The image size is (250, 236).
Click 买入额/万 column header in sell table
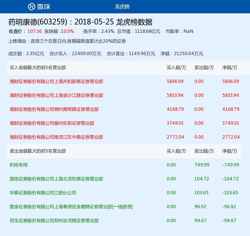pyautogui.click(x=176, y=151)
